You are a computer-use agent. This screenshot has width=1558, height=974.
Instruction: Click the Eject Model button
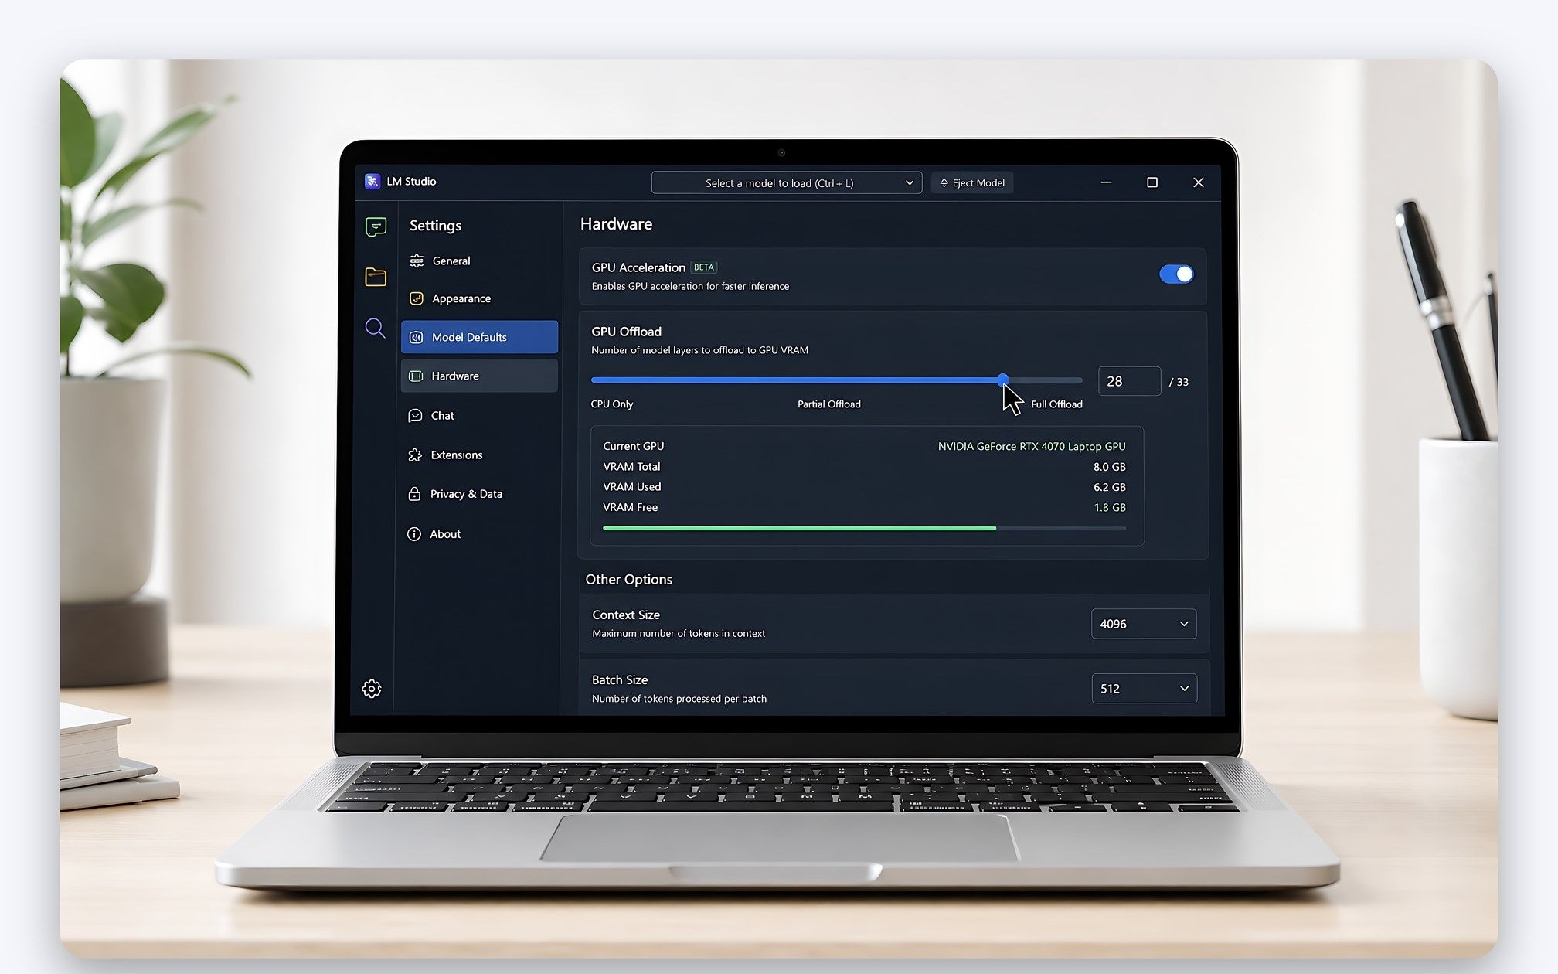pos(972,183)
